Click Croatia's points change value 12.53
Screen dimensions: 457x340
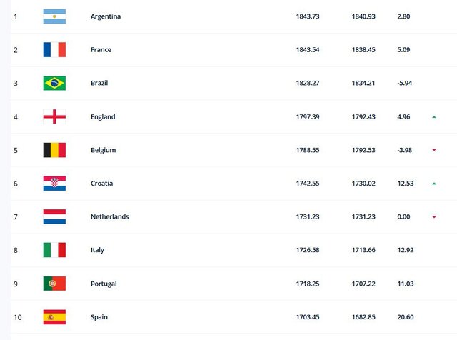(x=407, y=184)
